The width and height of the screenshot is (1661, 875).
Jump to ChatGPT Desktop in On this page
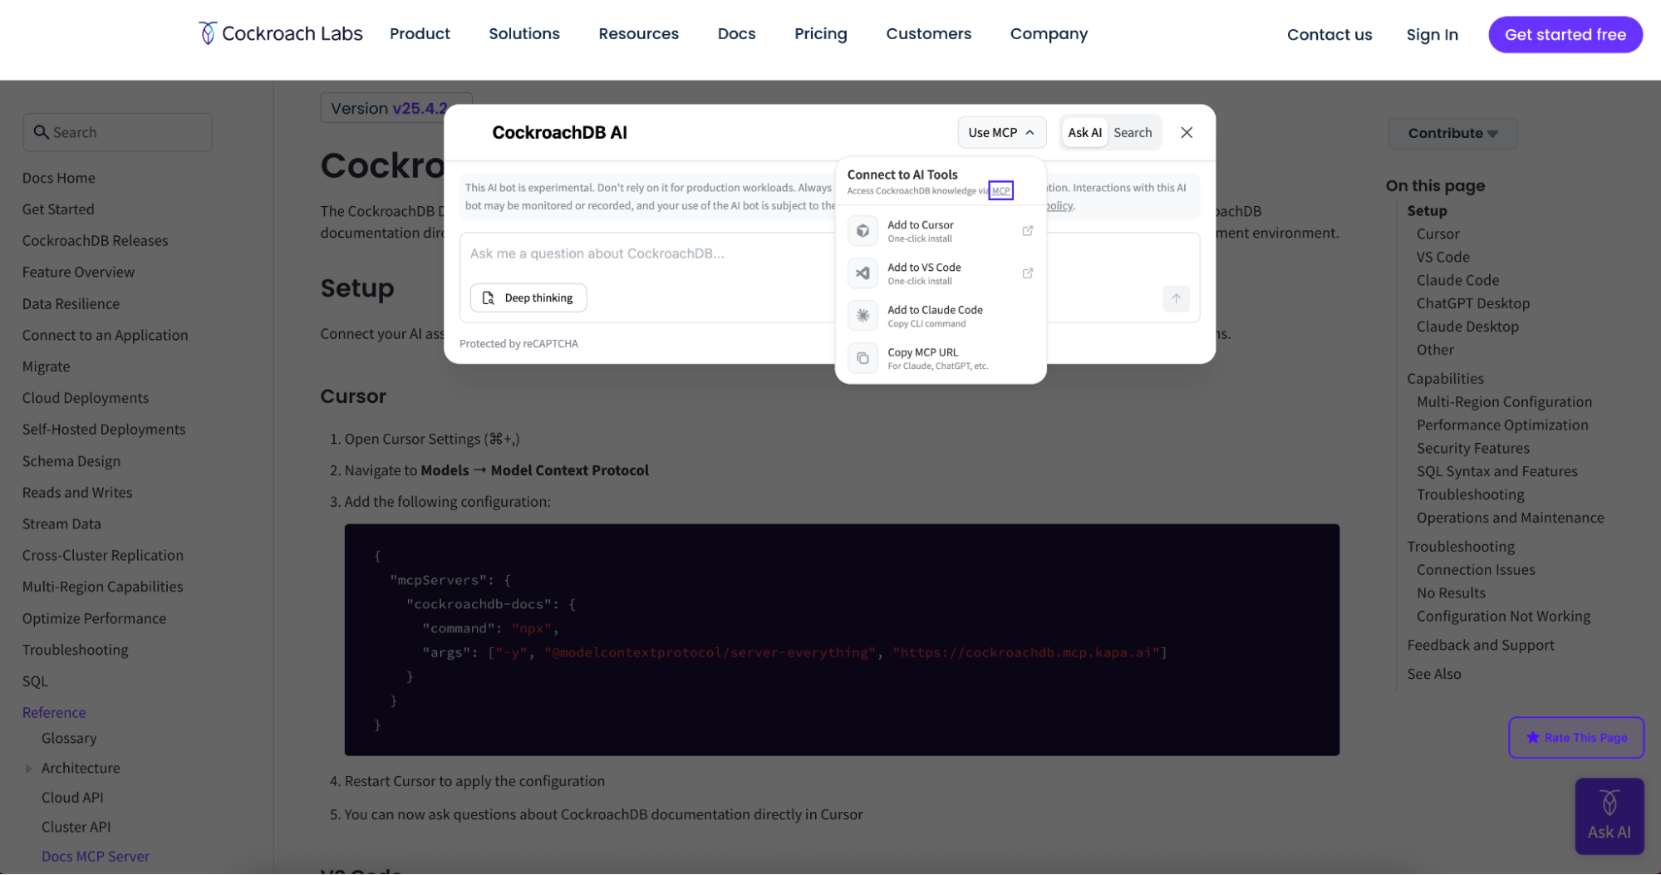pyautogui.click(x=1472, y=304)
